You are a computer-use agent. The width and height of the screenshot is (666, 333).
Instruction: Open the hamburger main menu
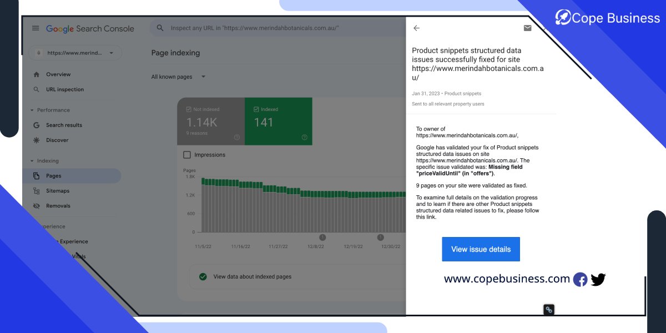pyautogui.click(x=36, y=28)
